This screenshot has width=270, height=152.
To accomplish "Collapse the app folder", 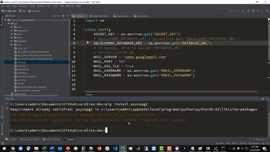I will tap(8, 24).
